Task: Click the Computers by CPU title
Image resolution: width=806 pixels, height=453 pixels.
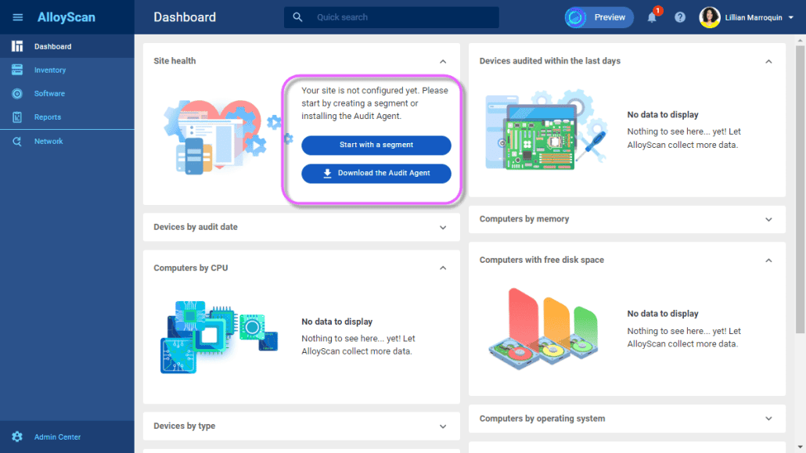Action: click(191, 268)
